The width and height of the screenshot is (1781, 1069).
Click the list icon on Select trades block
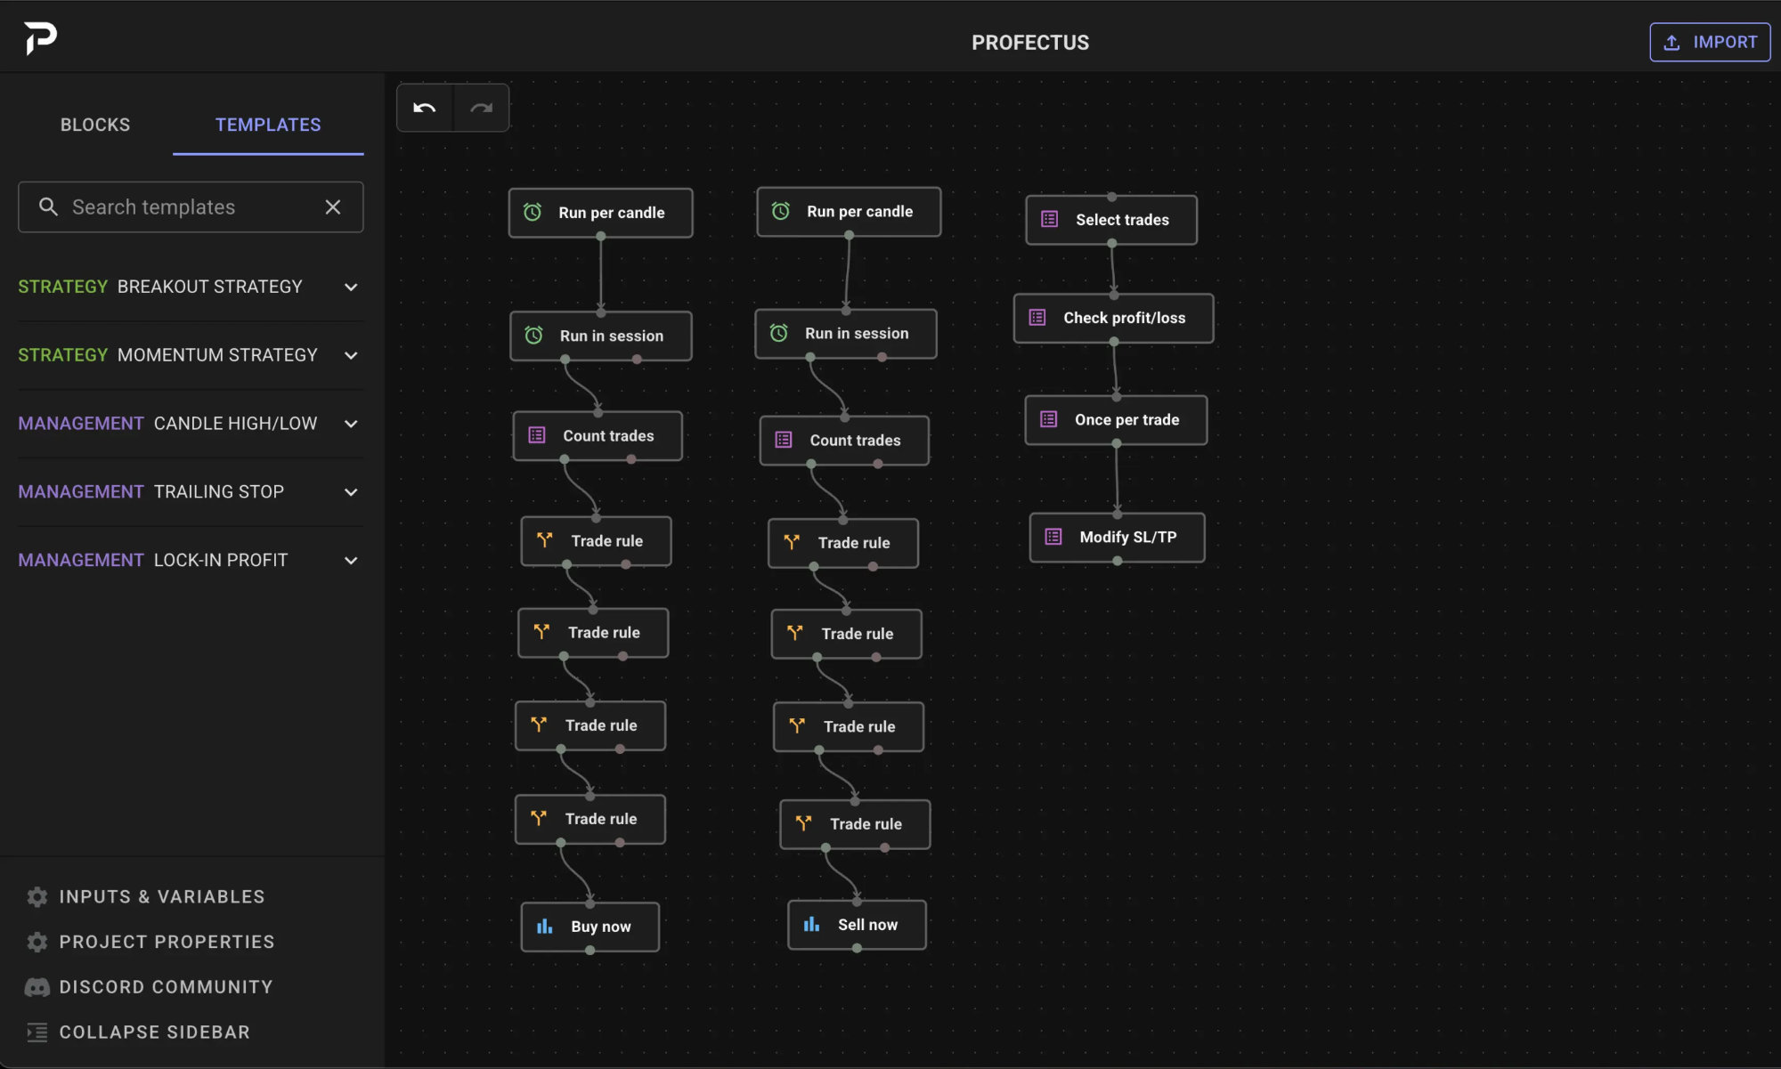(x=1050, y=220)
